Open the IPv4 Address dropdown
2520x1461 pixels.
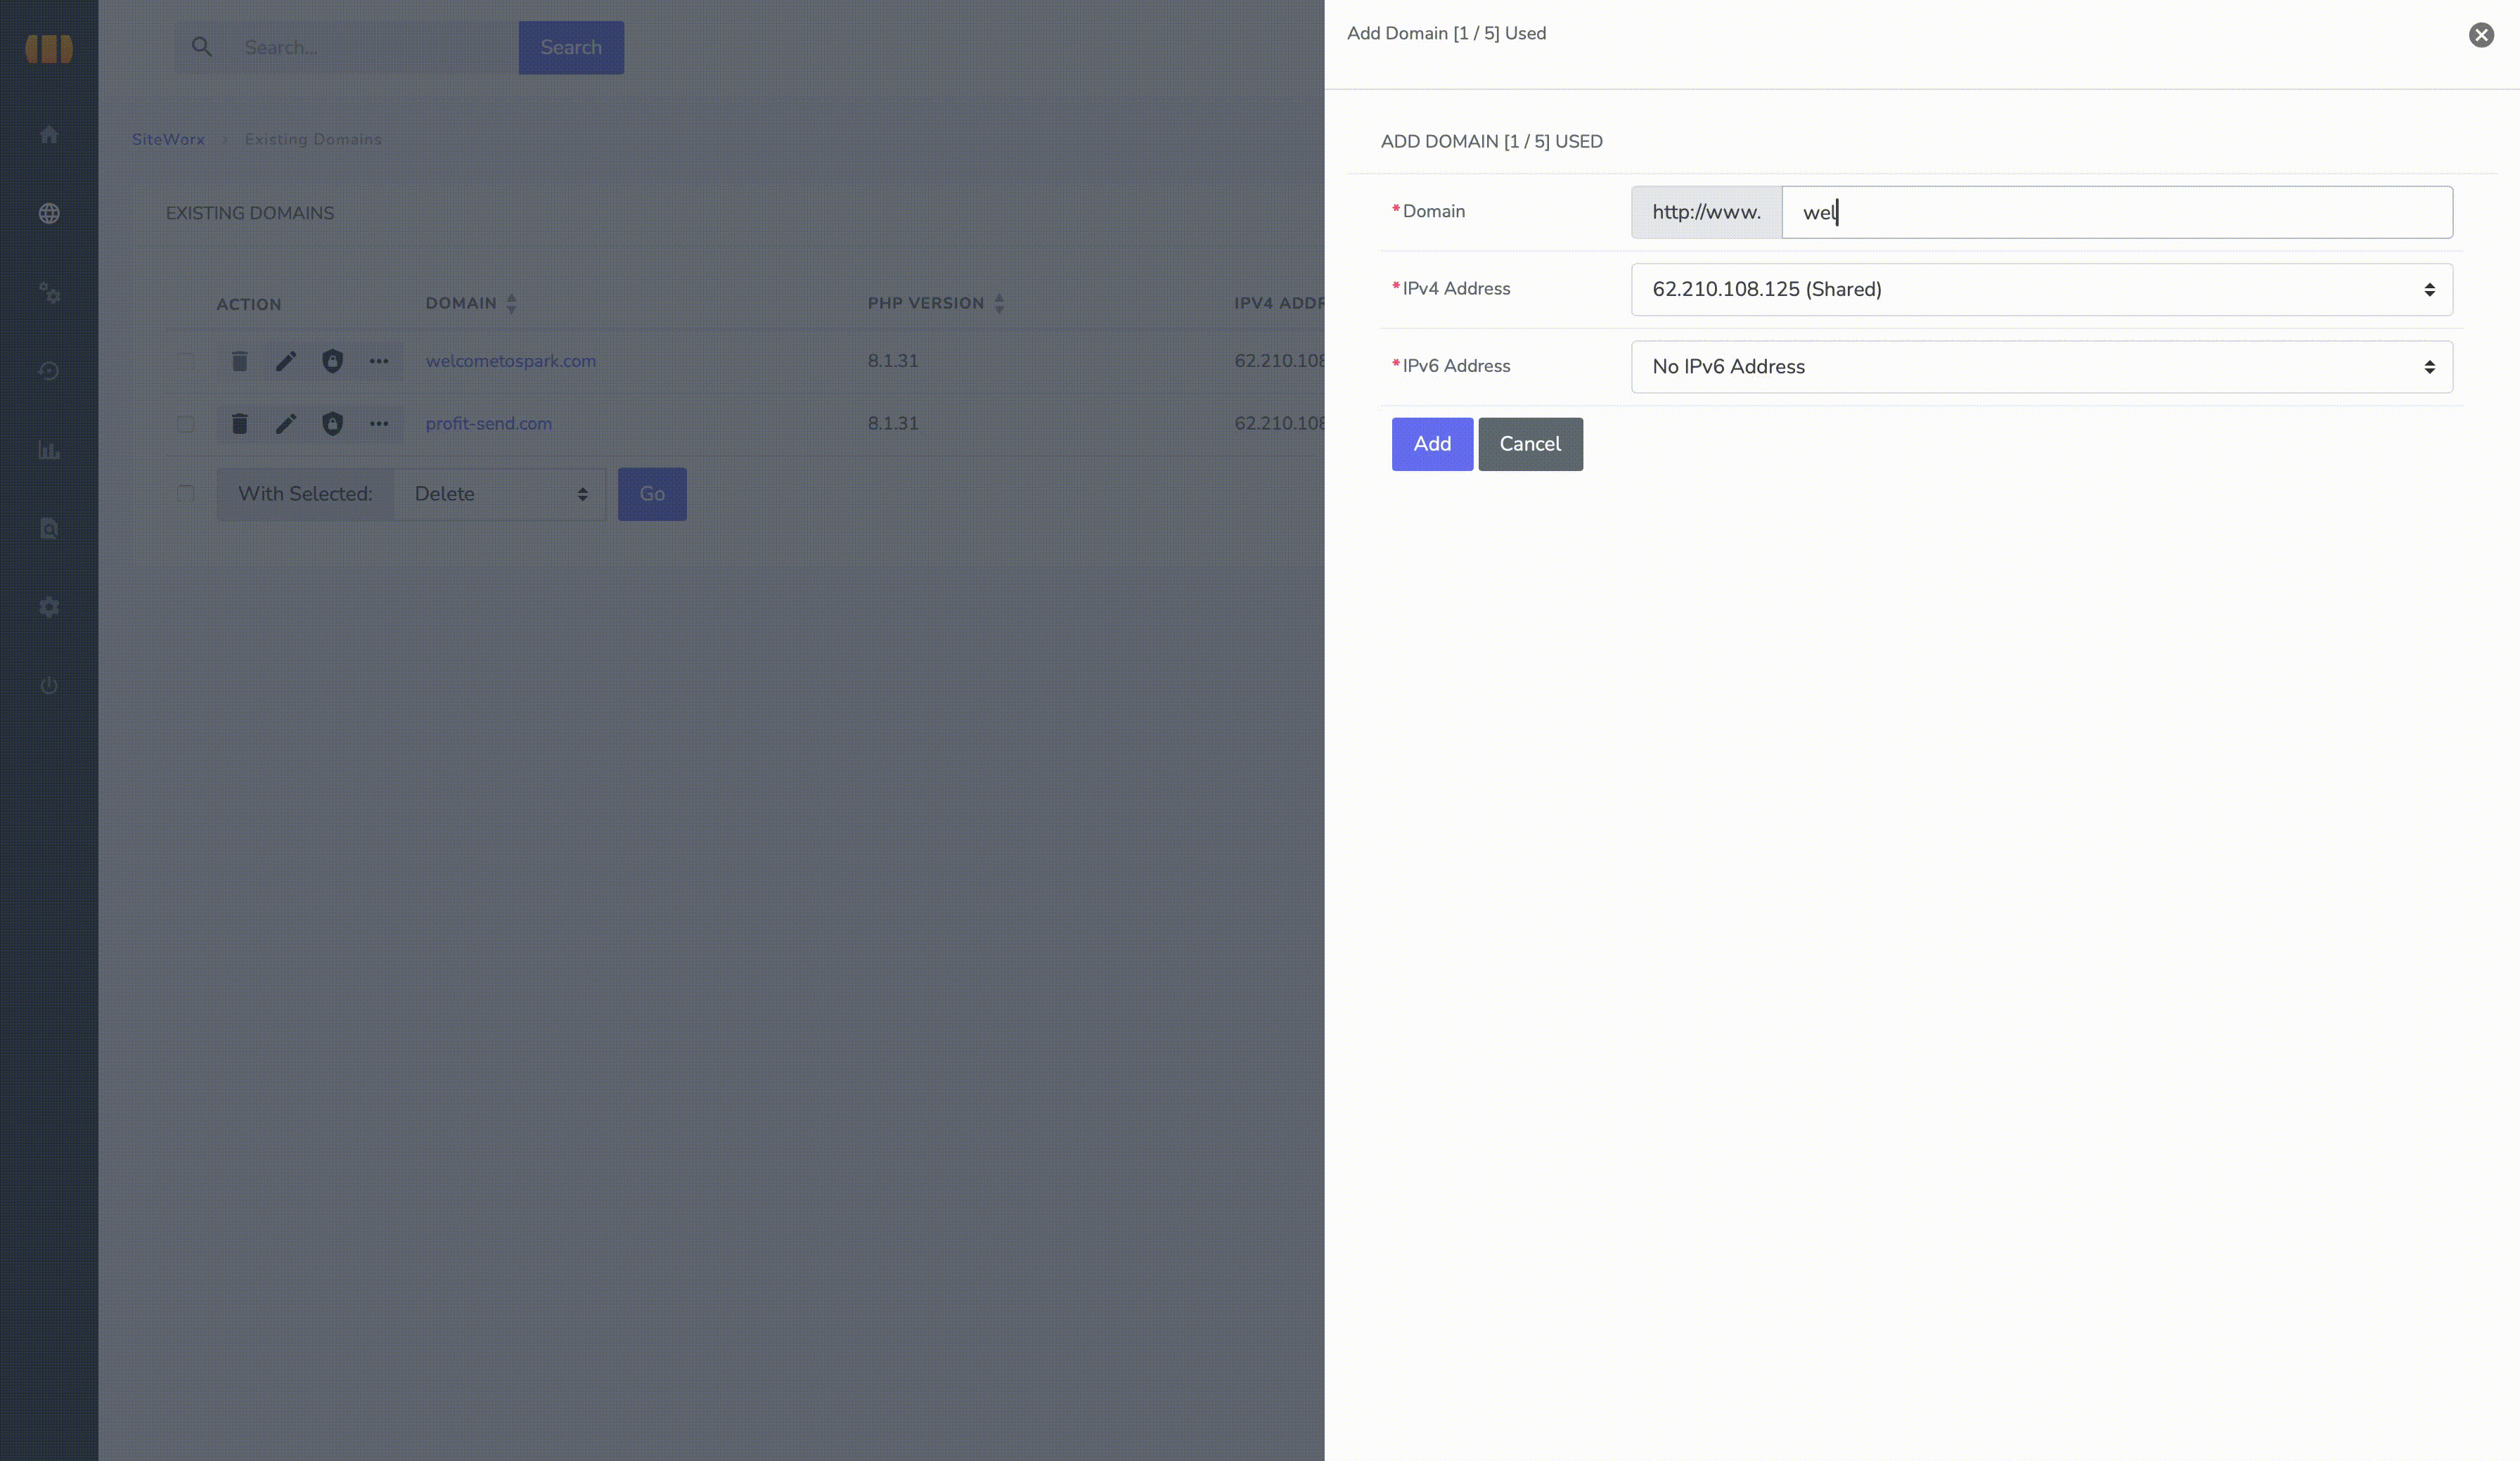(2041, 289)
